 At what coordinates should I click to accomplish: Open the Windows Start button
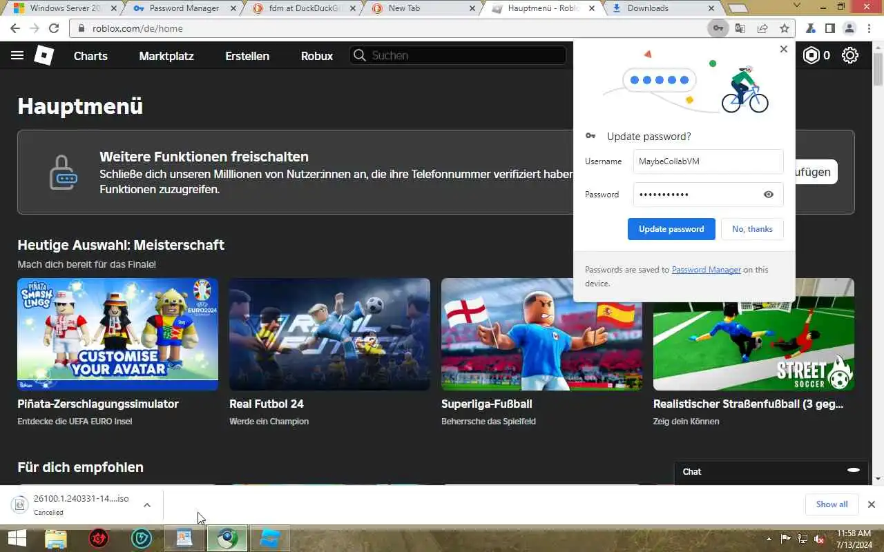(17, 538)
